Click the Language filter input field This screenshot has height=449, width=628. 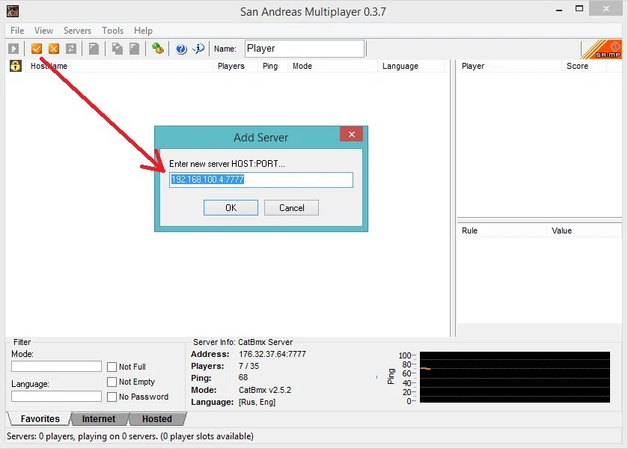click(x=56, y=396)
